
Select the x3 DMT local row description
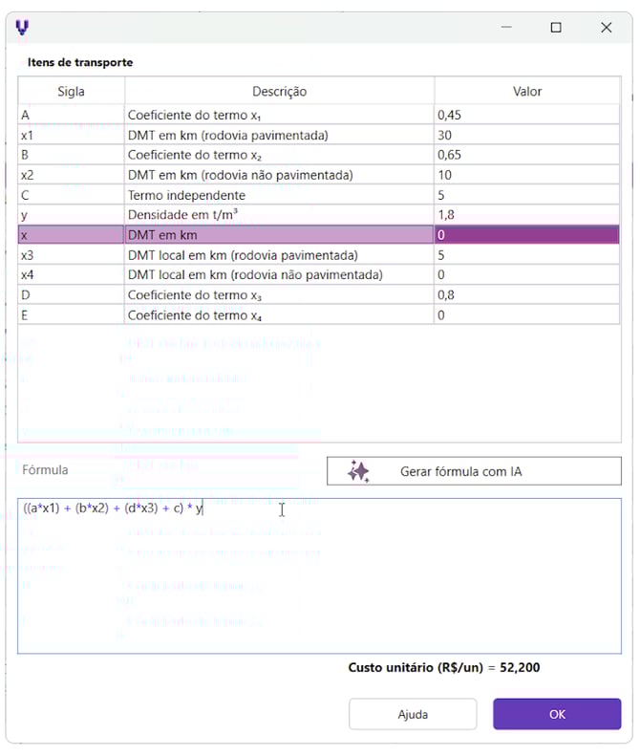coord(279,255)
